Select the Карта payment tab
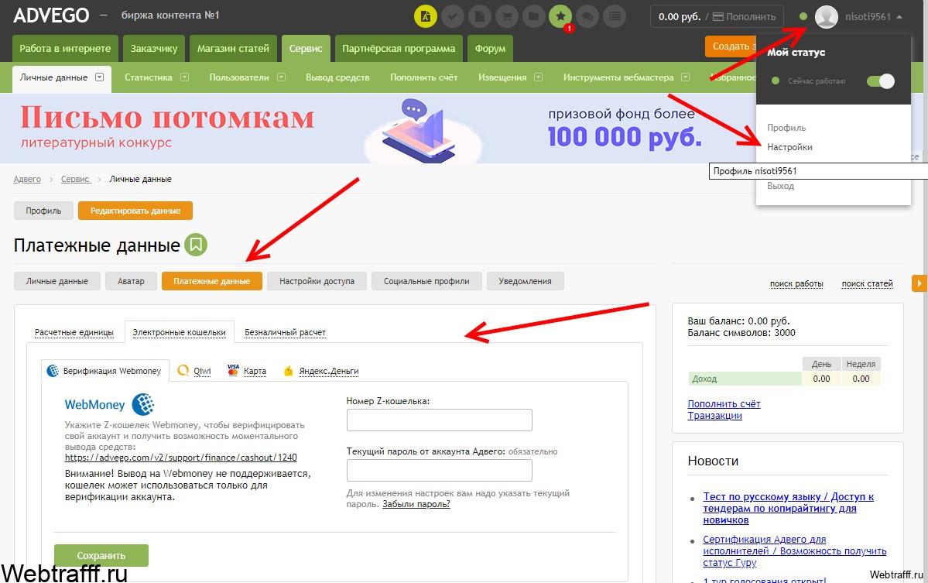Image resolution: width=928 pixels, height=583 pixels. coord(247,371)
